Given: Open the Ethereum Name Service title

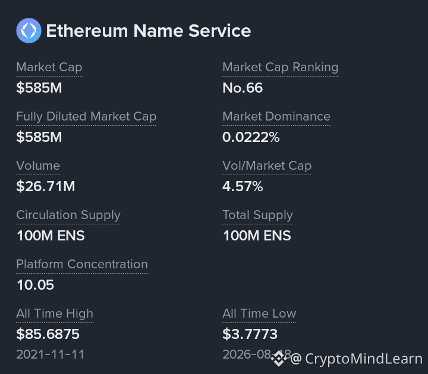Looking at the screenshot, I should (x=149, y=30).
